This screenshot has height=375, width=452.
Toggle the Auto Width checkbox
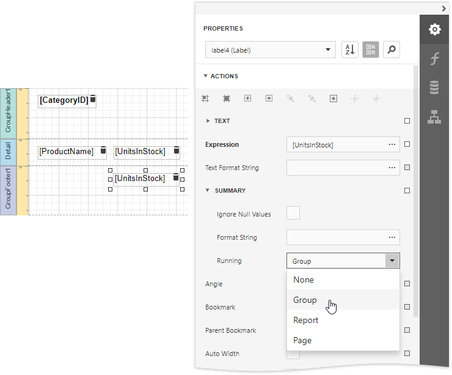(x=293, y=354)
